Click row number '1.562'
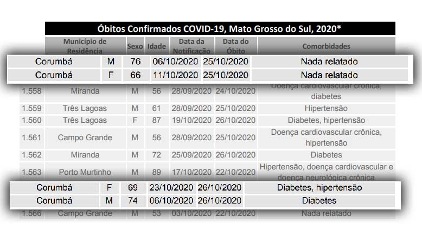Image resolution: width=422 pixels, height=236 pixels. coord(31,155)
